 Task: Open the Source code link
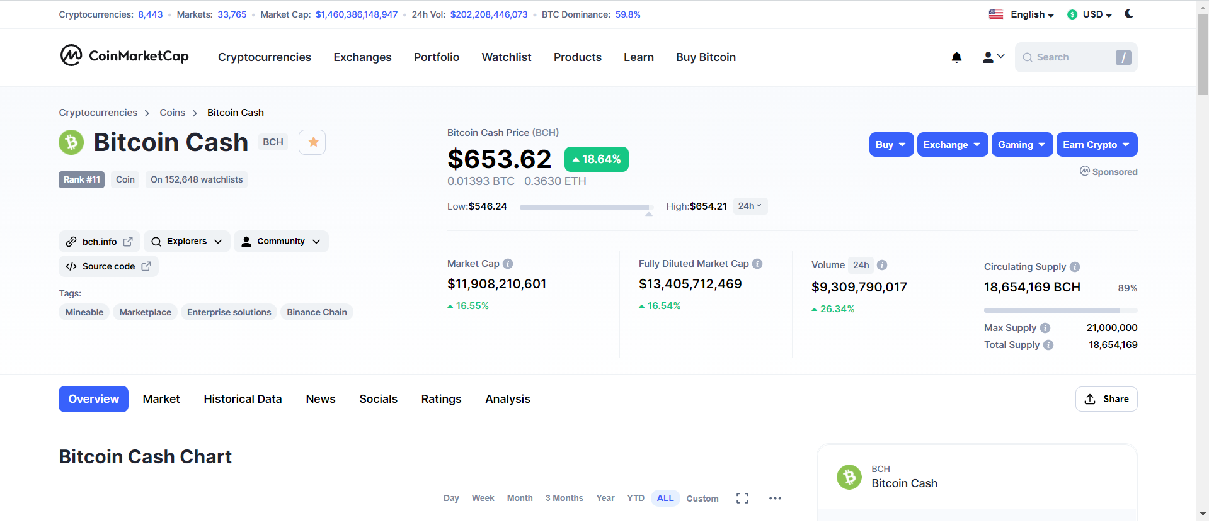pos(108,266)
